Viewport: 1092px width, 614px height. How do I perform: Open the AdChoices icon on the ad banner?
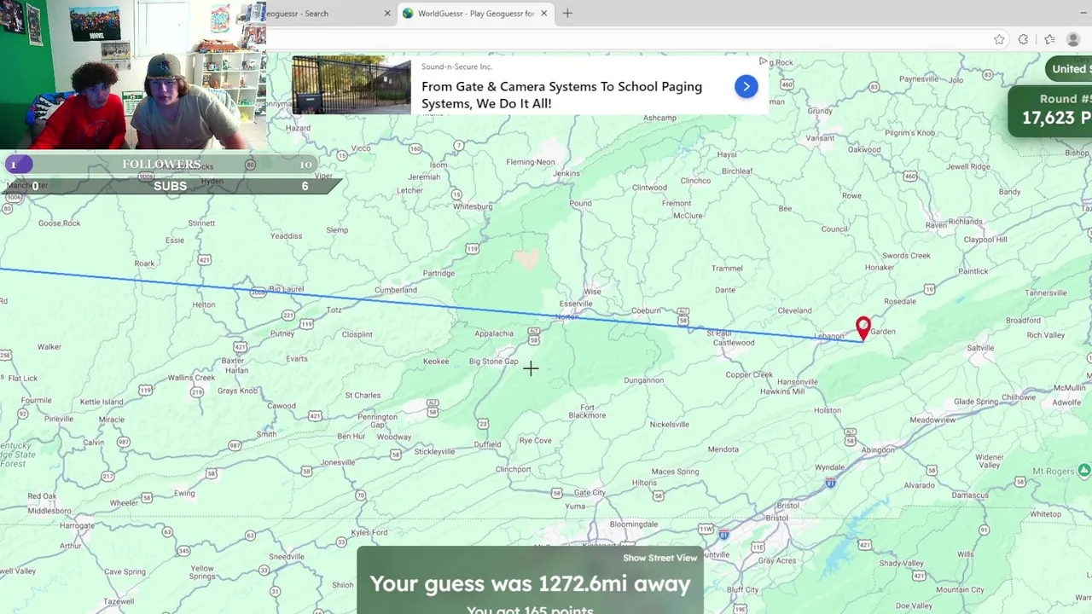(763, 61)
